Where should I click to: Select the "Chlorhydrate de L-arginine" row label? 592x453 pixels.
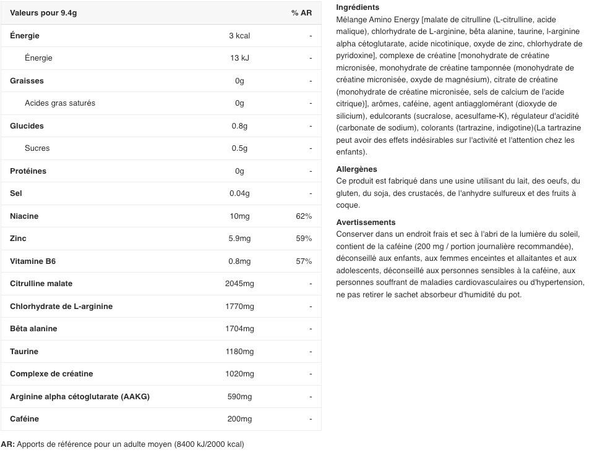pyautogui.click(x=61, y=307)
